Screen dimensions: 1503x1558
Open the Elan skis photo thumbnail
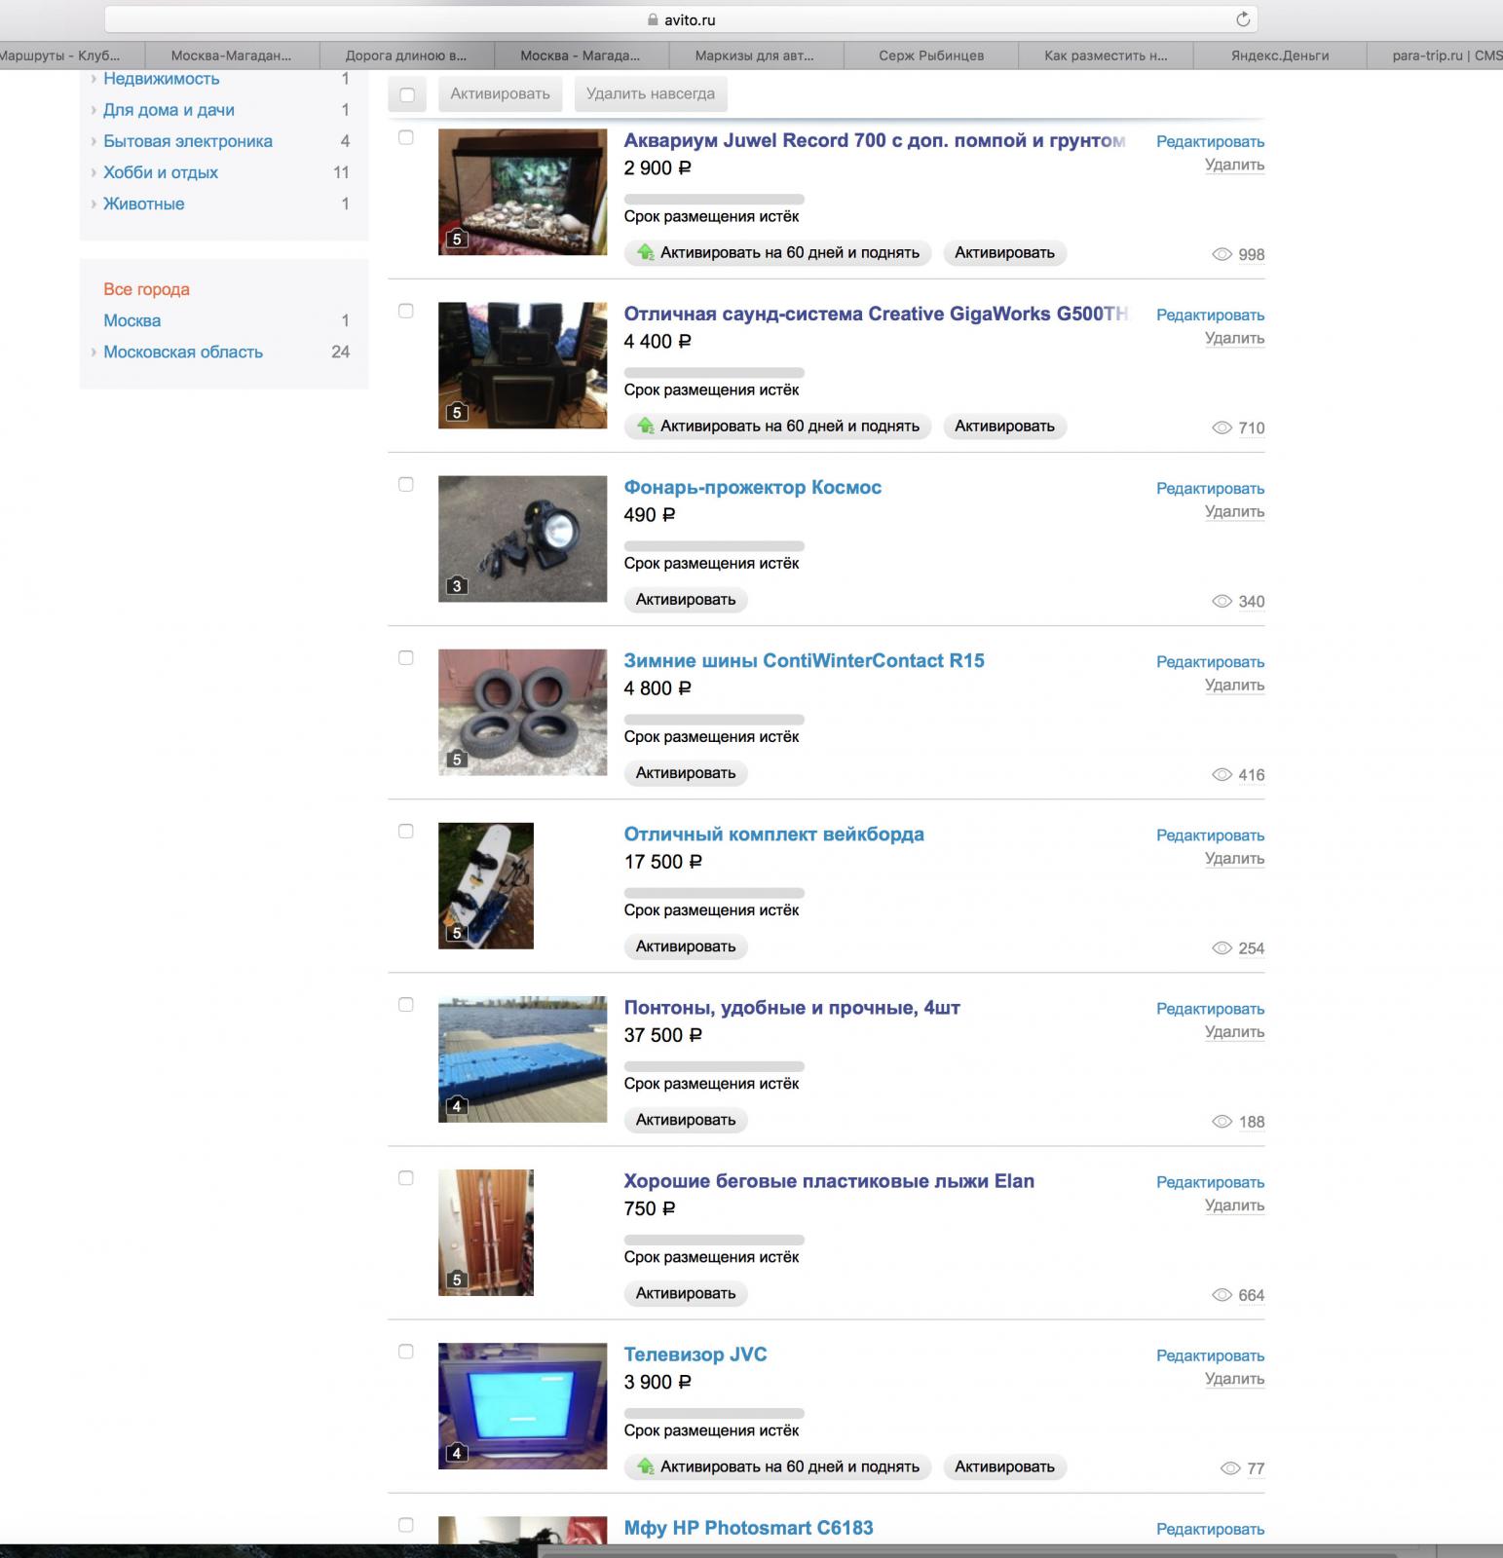[x=486, y=1232]
